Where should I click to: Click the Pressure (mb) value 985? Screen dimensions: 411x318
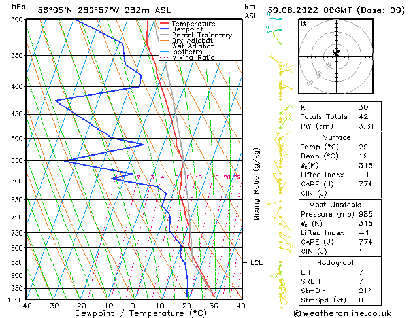coord(366,214)
